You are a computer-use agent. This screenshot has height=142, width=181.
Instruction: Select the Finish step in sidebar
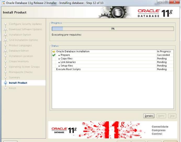click(x=13, y=88)
